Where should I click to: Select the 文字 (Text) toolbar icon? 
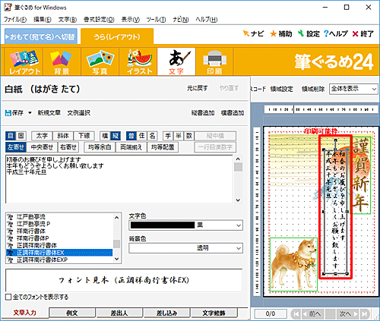click(176, 62)
